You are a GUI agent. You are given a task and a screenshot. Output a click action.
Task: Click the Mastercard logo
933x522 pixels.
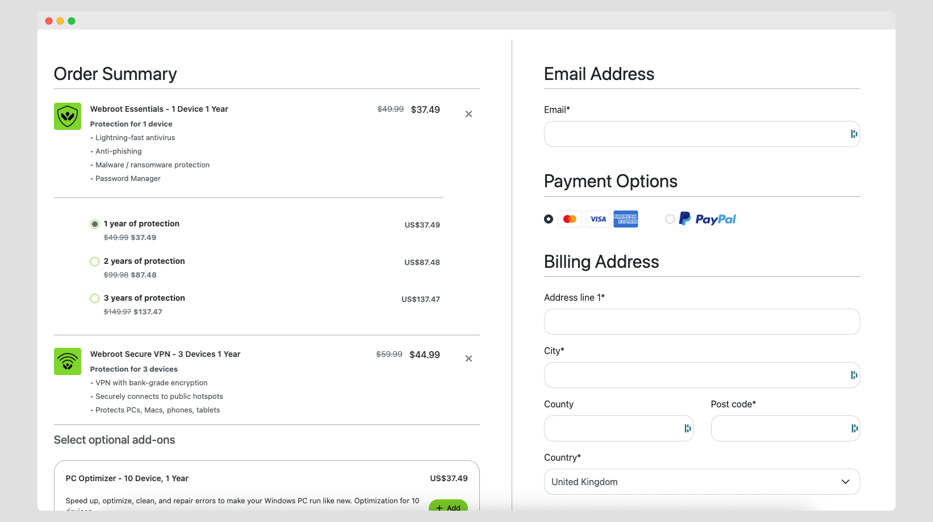tap(570, 219)
